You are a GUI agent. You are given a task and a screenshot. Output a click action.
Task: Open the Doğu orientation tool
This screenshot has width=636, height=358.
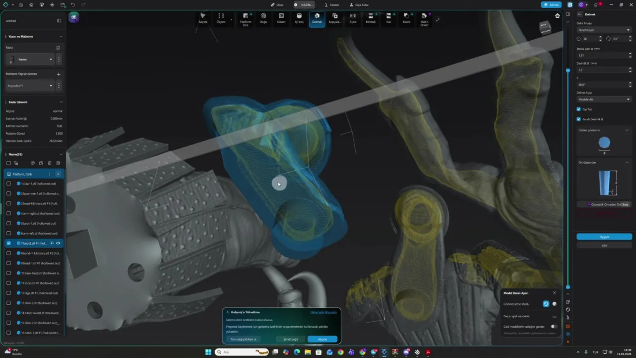(x=263, y=18)
